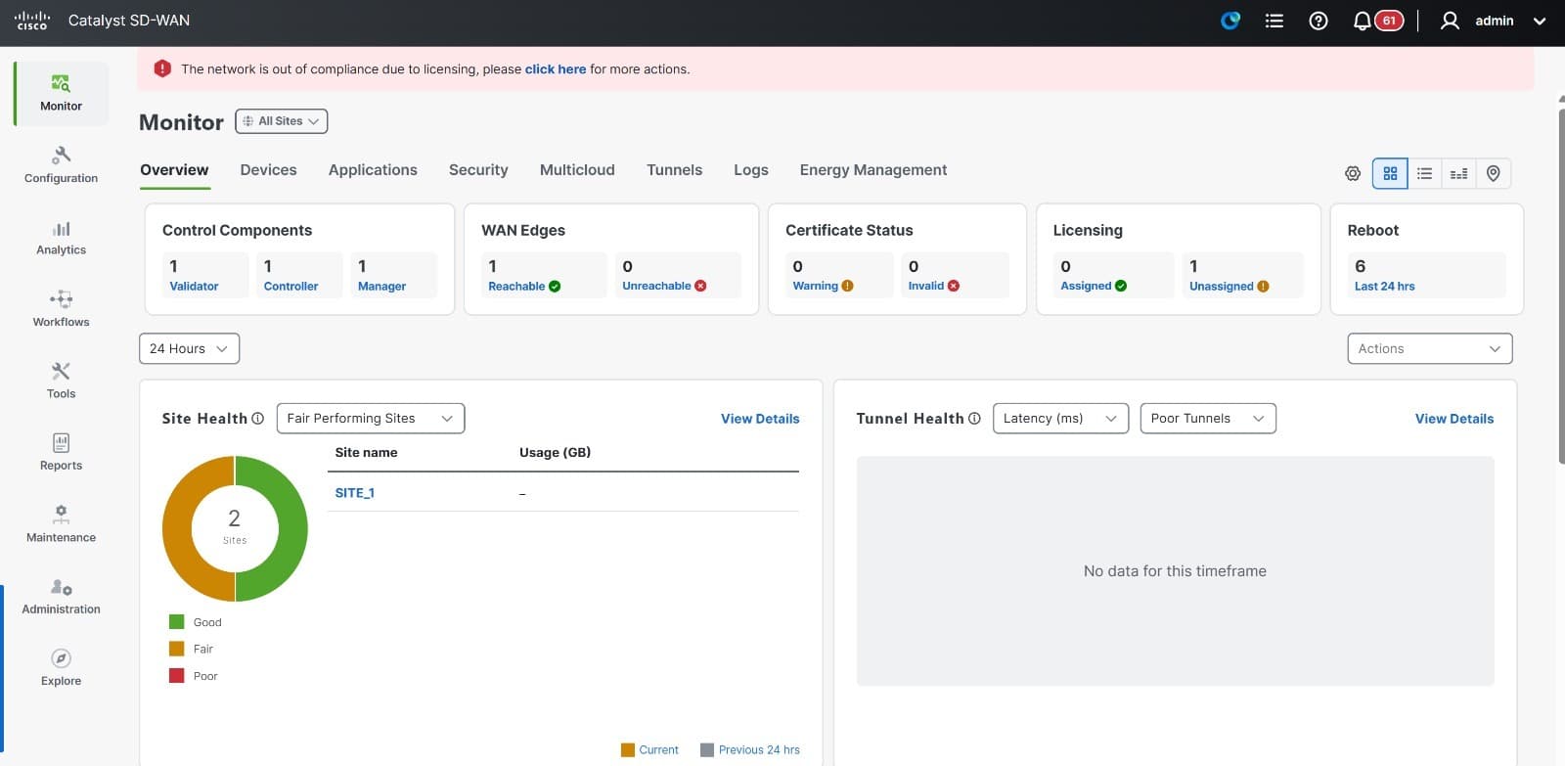Open the Multicloud tab
Image resolution: width=1565 pixels, height=766 pixels.
(x=577, y=170)
